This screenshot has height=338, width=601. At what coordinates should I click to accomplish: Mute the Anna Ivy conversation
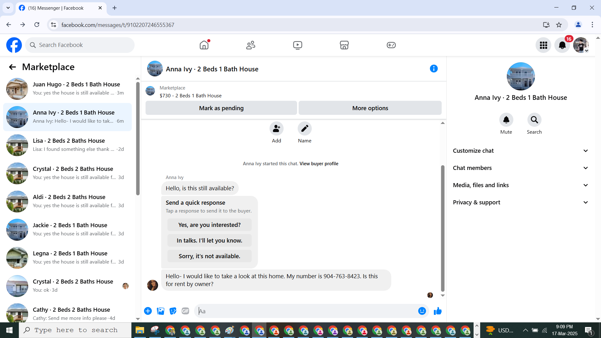(x=506, y=120)
